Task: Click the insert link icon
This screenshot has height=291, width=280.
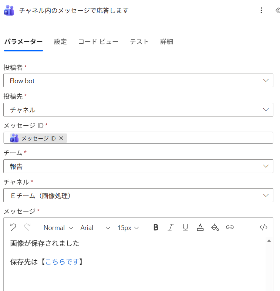Action: (230, 227)
